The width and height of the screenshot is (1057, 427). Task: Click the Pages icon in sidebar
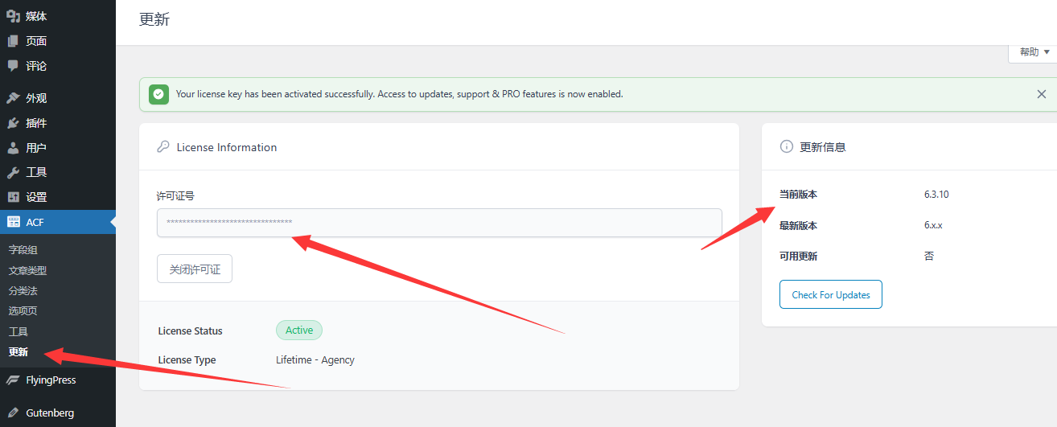[13, 41]
